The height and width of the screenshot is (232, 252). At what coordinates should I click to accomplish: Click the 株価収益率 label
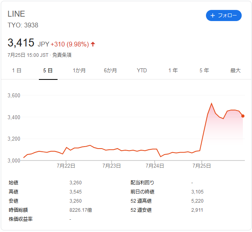click(x=21, y=219)
